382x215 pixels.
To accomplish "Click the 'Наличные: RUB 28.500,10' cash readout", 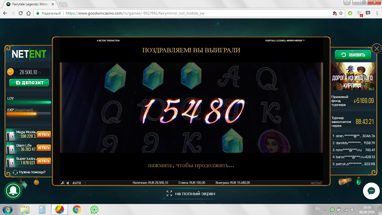I will point(150,183).
